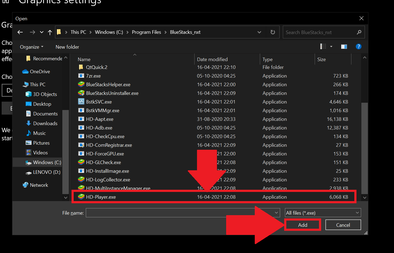
Task: Open OneDrive in the navigation pane
Action: 36,72
